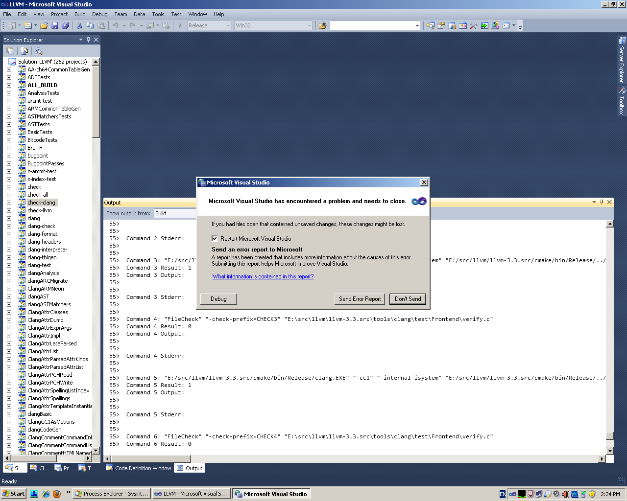The height and width of the screenshot is (501, 627).
Task: Click the Windows Start button
Action: pyautogui.click(x=13, y=494)
